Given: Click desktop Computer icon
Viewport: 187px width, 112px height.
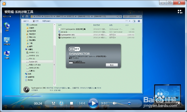Looking at the screenshot, I should 7,55.
